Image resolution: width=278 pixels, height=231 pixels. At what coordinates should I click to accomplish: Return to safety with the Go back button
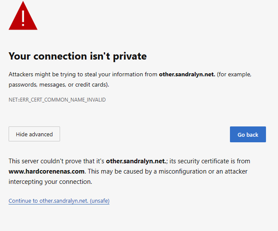click(x=248, y=134)
